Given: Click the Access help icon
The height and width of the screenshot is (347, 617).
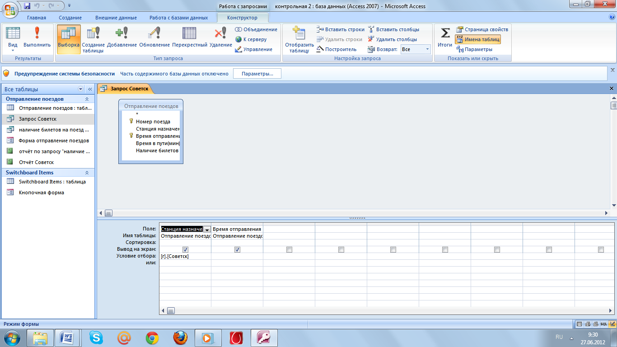Looking at the screenshot, I should pyautogui.click(x=612, y=17).
